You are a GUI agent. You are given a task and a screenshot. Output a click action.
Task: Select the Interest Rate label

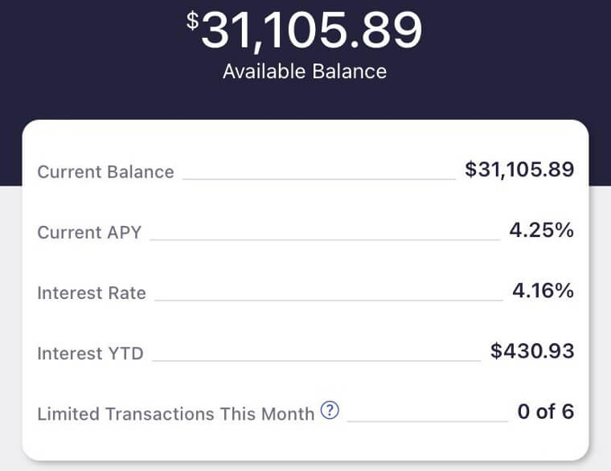click(x=92, y=293)
